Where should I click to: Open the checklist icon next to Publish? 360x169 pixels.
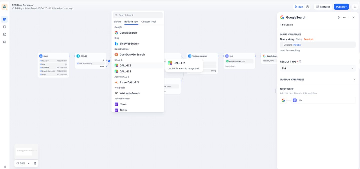click(x=355, y=7)
